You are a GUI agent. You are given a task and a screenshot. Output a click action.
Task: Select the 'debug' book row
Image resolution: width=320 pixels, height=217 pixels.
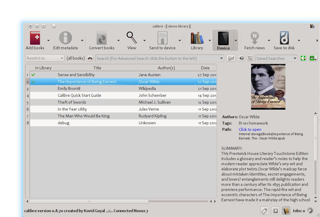tap(123, 123)
